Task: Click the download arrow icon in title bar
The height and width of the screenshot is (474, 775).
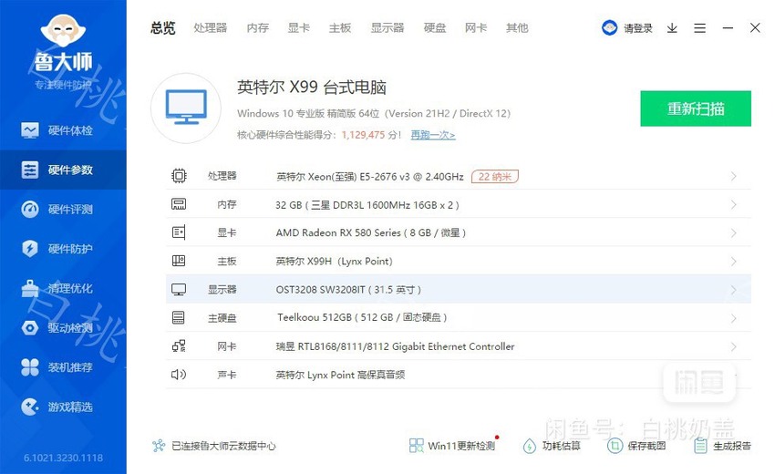Action: [x=672, y=28]
